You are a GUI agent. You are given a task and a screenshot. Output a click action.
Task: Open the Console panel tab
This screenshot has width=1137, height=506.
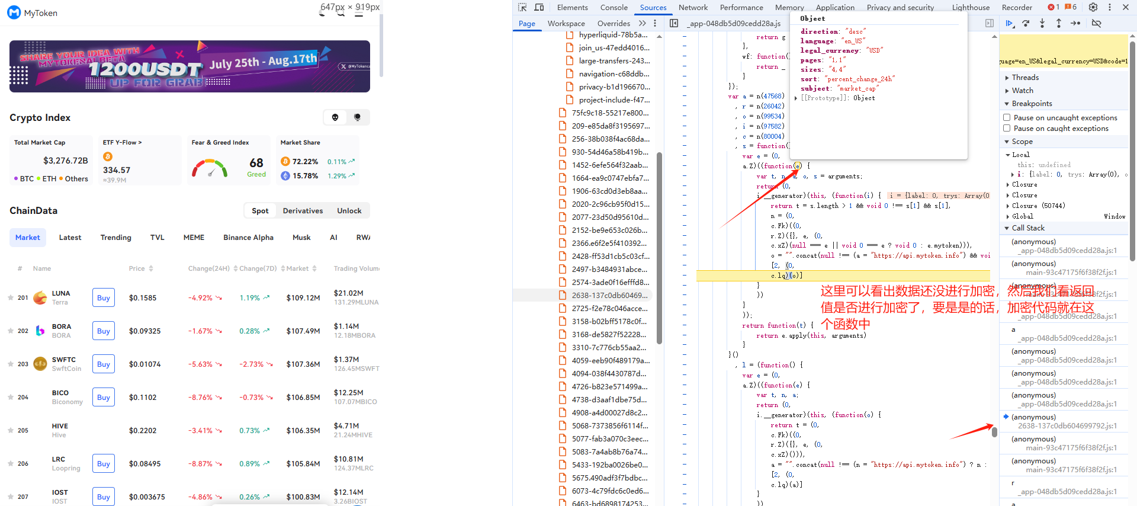pyautogui.click(x=614, y=7)
